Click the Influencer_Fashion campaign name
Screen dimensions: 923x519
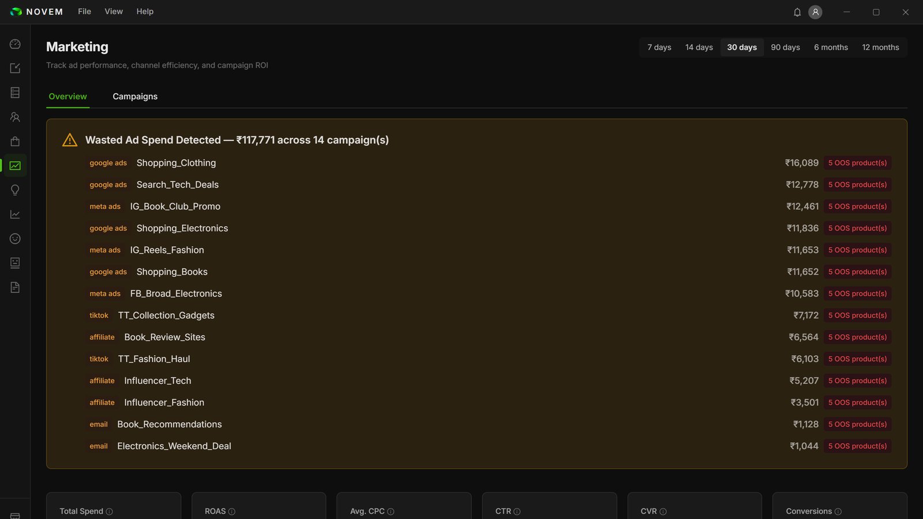pyautogui.click(x=164, y=403)
